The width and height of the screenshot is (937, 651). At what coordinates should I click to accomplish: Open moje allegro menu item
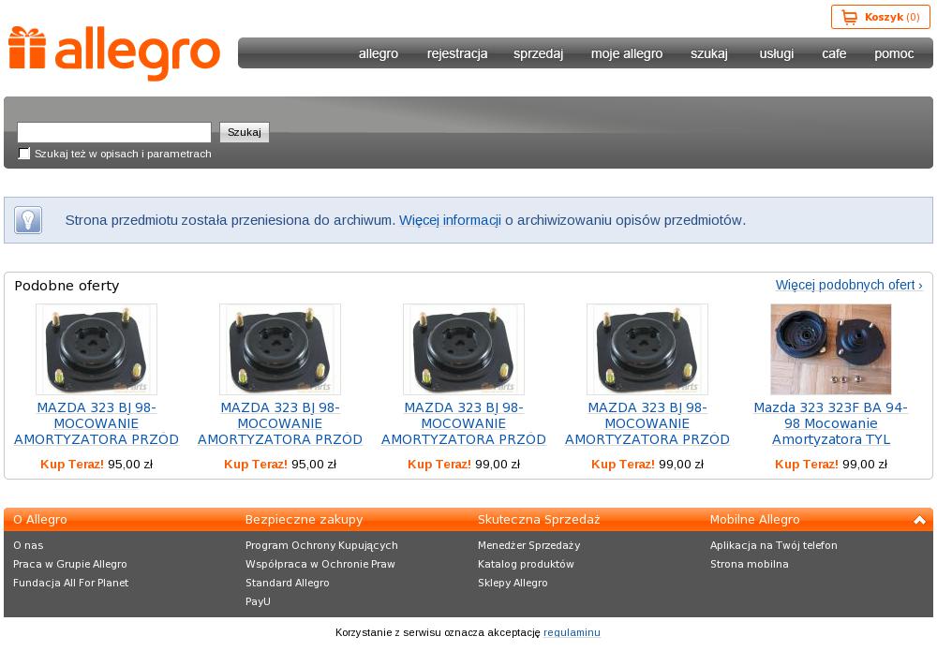click(x=627, y=53)
